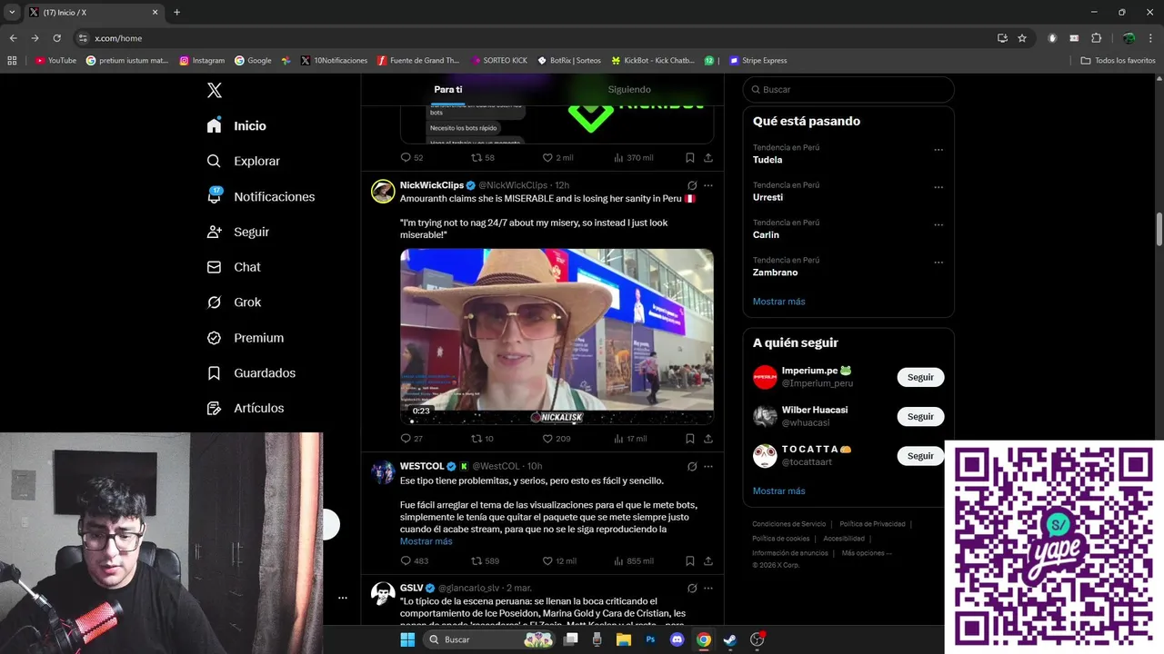Open the Explorar search page
1164x654 pixels.
click(x=244, y=161)
